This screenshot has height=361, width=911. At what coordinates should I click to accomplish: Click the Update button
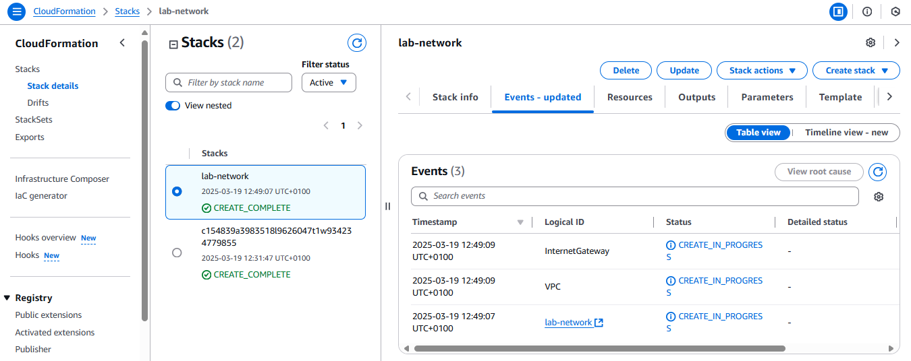point(684,71)
